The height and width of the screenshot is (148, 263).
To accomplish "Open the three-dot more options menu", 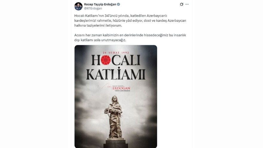I will tap(187, 4).
